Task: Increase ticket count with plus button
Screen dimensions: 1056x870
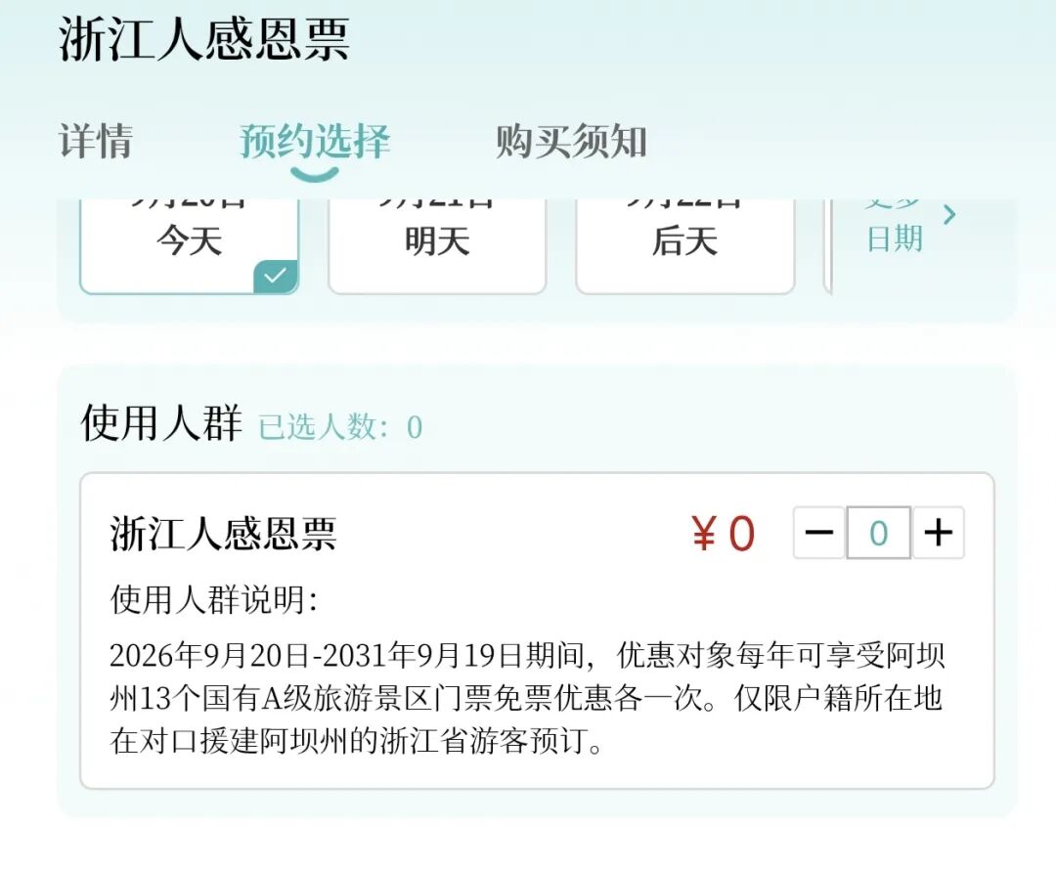Action: point(938,533)
